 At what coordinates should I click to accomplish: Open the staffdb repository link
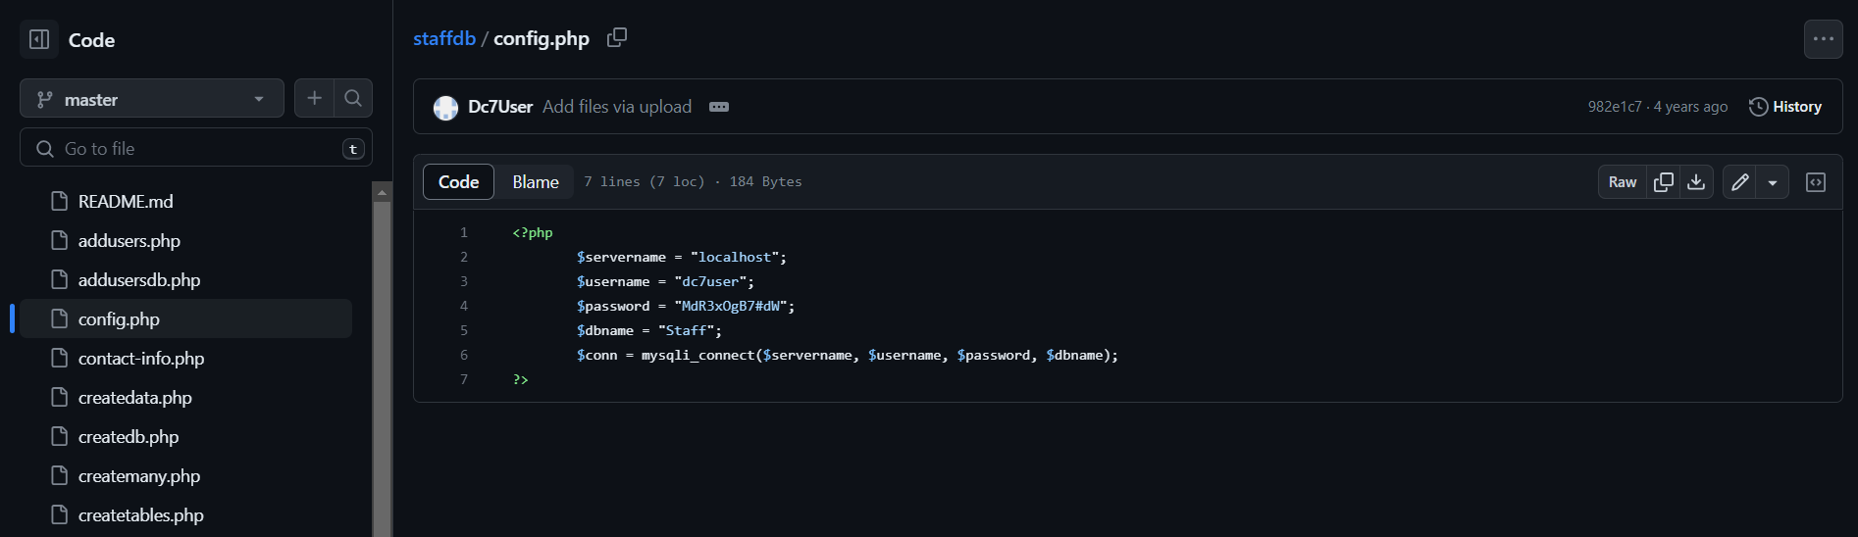(x=444, y=38)
